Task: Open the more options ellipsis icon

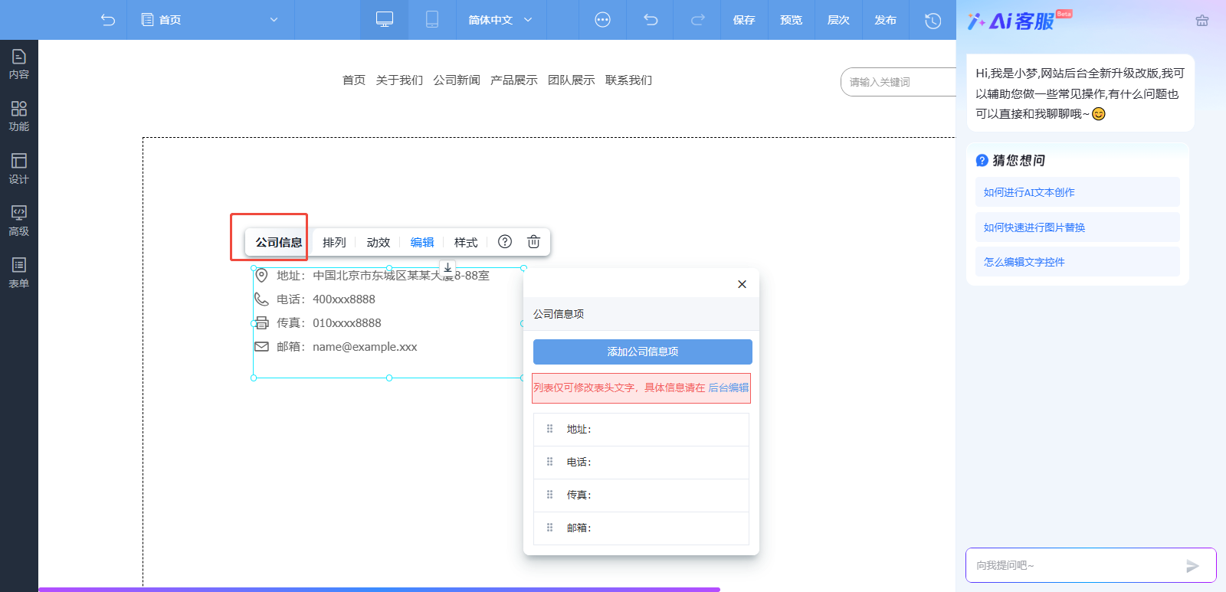Action: pos(603,20)
